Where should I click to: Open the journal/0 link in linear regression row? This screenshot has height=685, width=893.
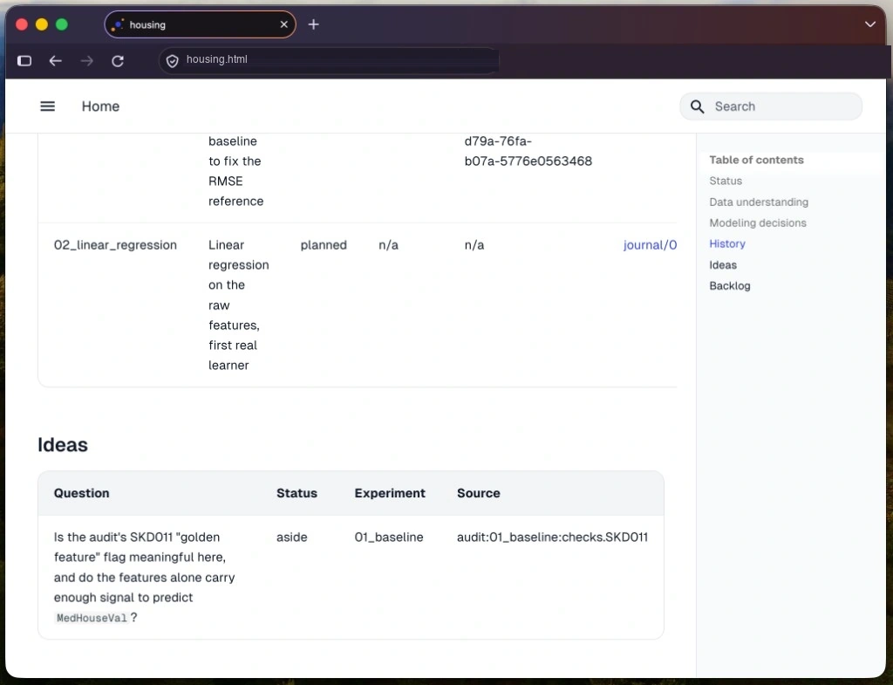(650, 245)
